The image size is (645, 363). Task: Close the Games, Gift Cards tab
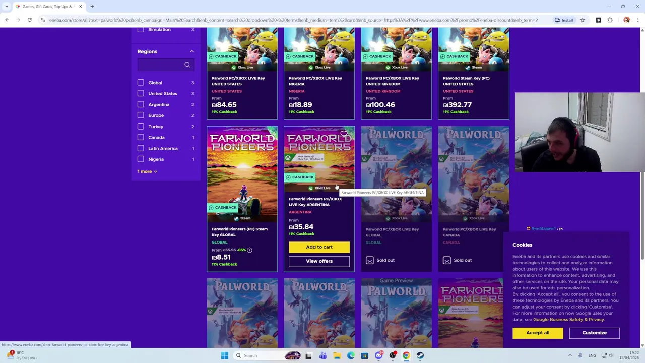point(80,6)
